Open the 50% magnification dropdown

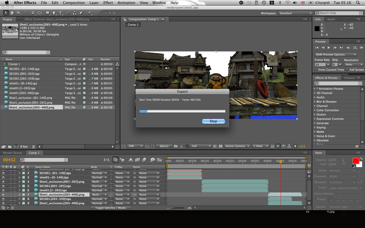point(135,146)
